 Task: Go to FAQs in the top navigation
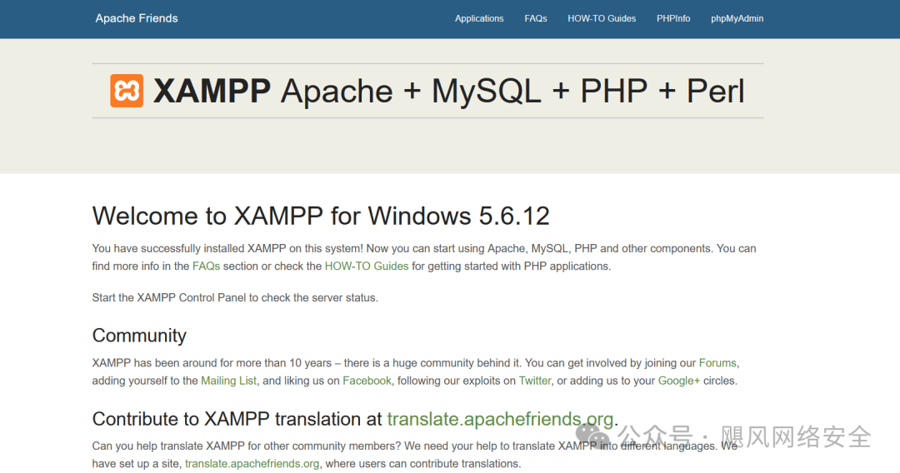[536, 18]
